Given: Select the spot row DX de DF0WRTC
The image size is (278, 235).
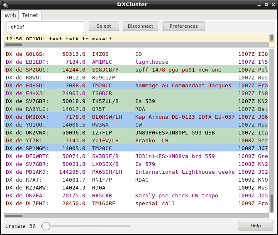Looking at the screenshot, I should (x=136, y=156).
